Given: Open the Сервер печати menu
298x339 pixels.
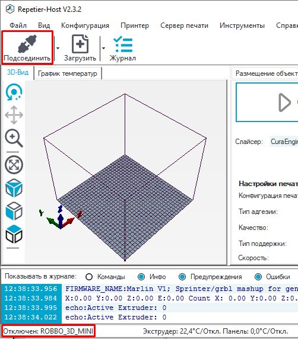Looking at the screenshot, I should [x=184, y=25].
